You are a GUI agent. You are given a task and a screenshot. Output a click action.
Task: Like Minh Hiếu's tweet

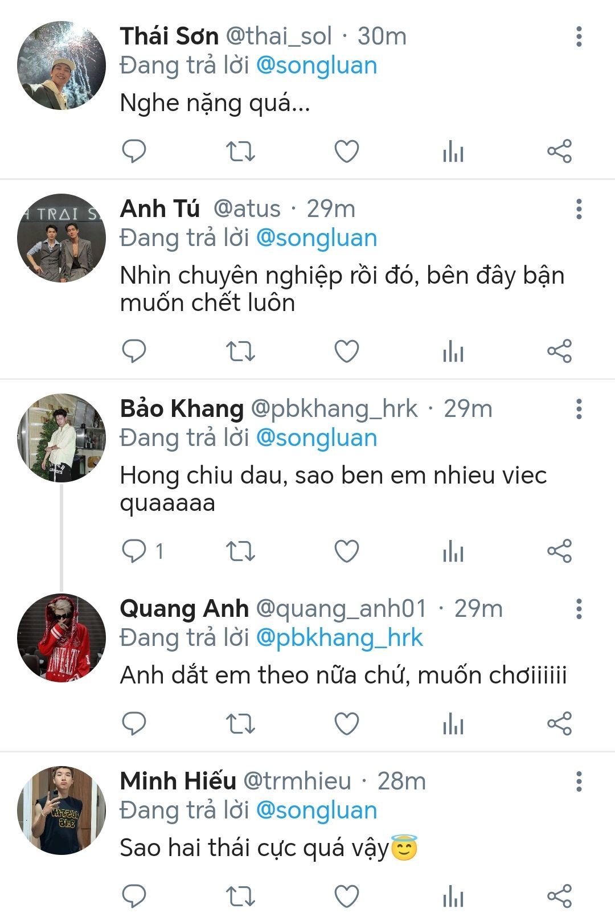pyautogui.click(x=346, y=897)
